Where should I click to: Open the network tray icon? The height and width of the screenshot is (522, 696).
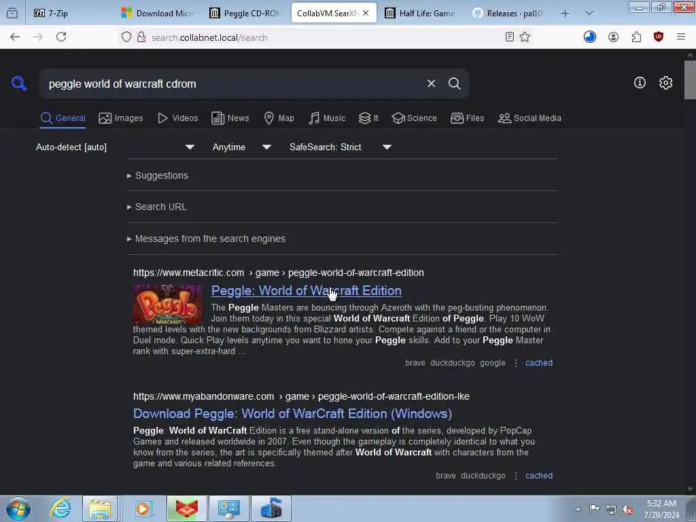(x=611, y=509)
